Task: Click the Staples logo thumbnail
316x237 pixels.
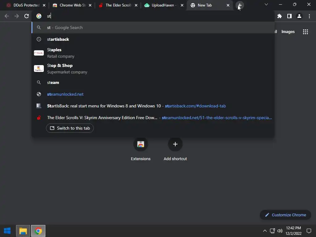Action: tap(39, 53)
